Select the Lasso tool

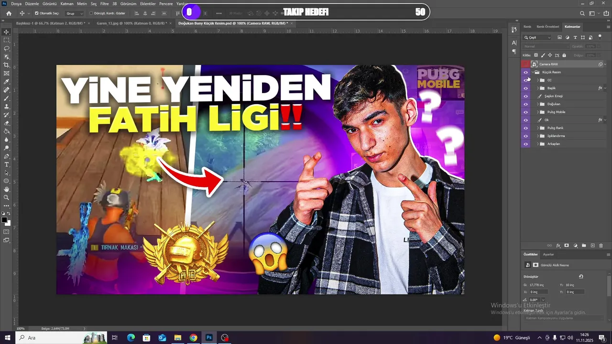pyautogui.click(x=6, y=48)
